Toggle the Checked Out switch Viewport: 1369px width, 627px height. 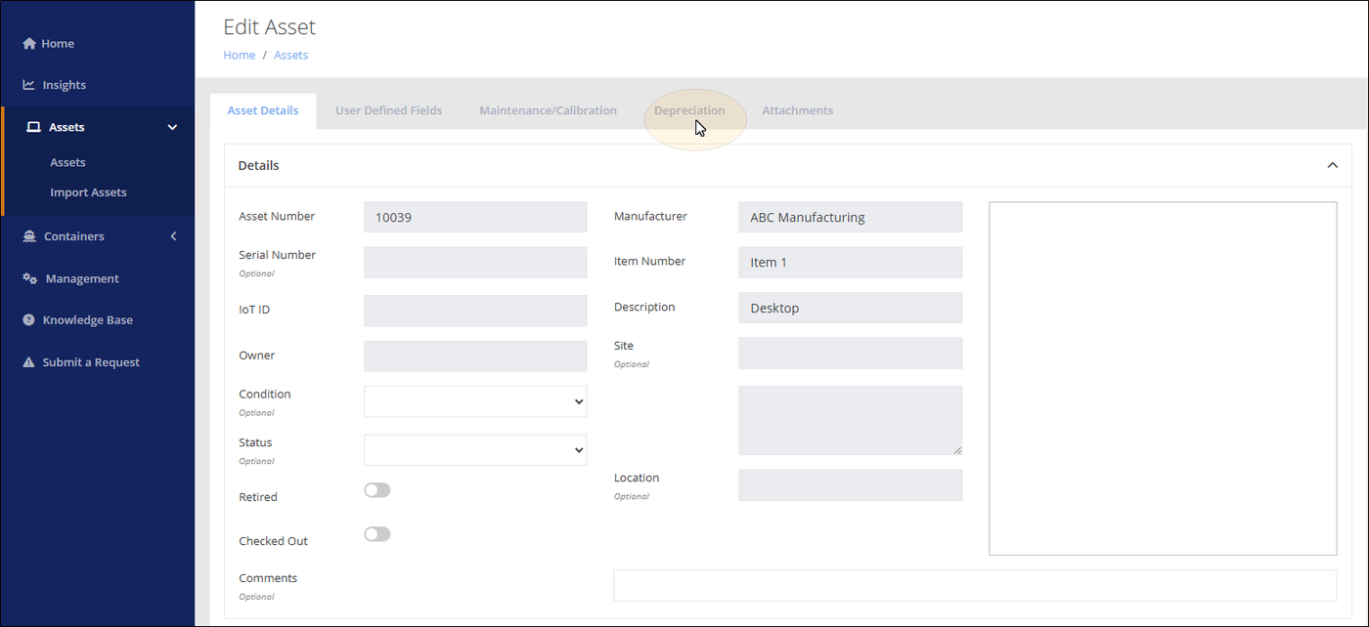[377, 534]
